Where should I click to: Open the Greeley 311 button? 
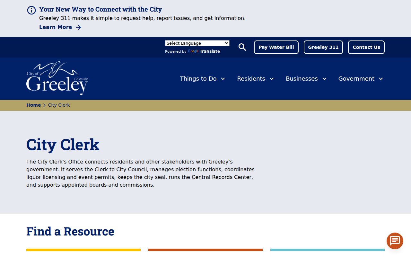[x=323, y=47]
